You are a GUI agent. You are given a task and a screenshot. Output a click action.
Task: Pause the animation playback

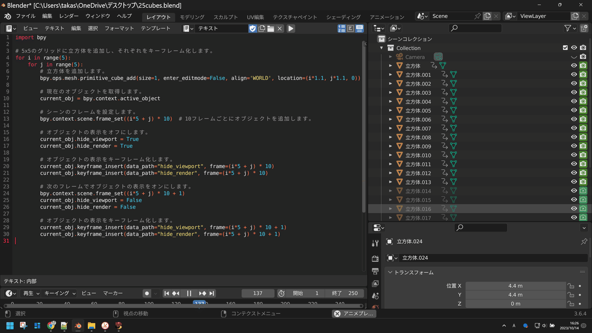pos(189,293)
